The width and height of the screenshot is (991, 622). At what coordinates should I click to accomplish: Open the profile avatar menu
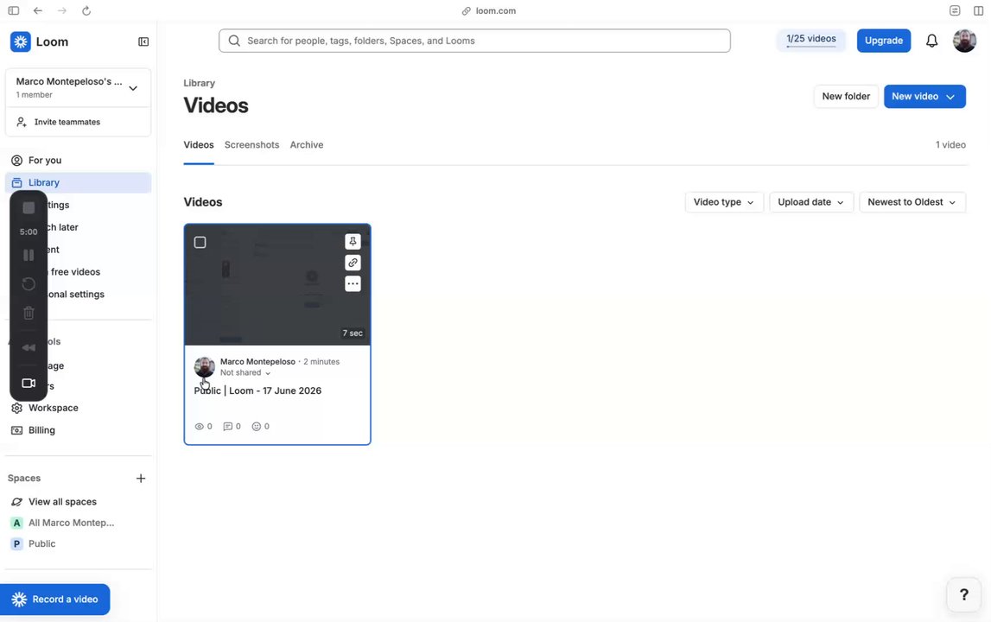964,41
